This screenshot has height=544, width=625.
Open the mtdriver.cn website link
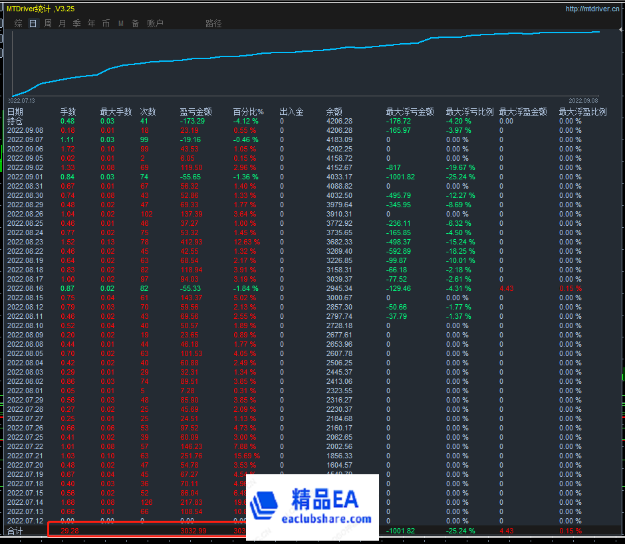point(592,9)
